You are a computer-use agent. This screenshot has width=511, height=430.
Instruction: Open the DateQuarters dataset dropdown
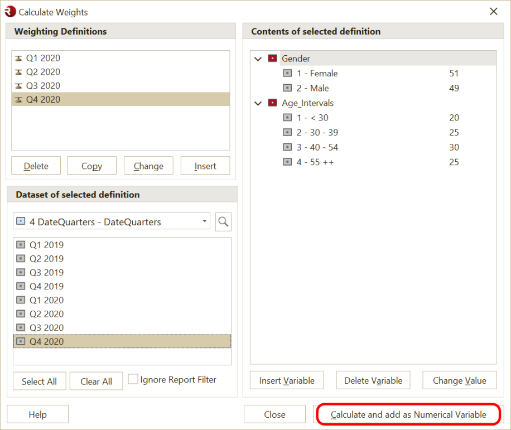205,221
